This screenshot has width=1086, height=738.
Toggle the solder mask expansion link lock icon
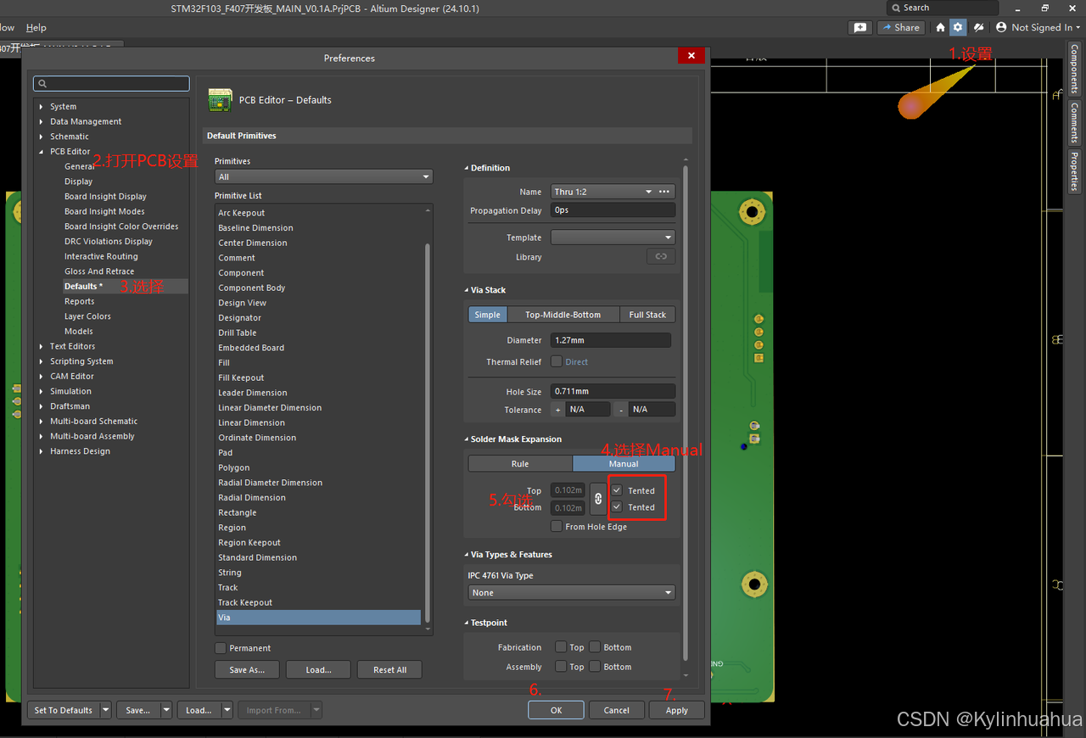point(598,499)
